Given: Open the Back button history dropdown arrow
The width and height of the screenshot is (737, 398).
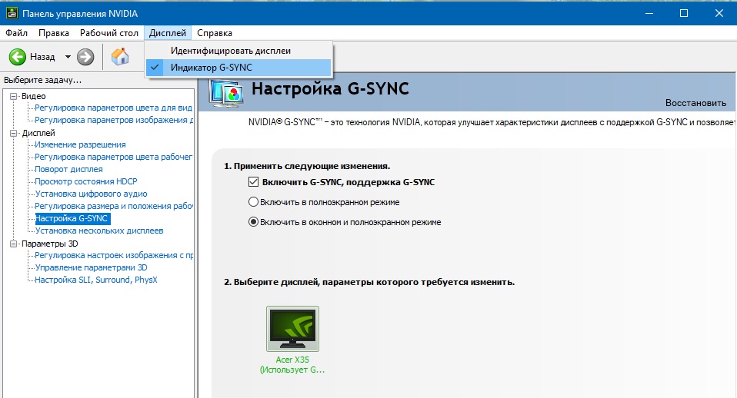Looking at the screenshot, I should (x=68, y=57).
